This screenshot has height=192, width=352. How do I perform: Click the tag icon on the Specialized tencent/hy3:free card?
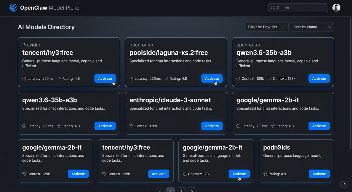point(104,174)
